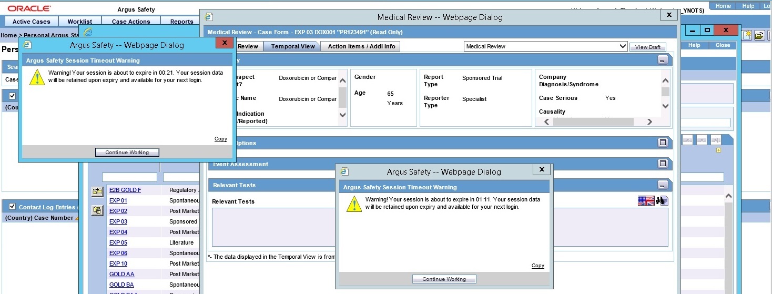Click Copy link in the 01:11 timeout dialog
The image size is (772, 294).
click(538, 266)
